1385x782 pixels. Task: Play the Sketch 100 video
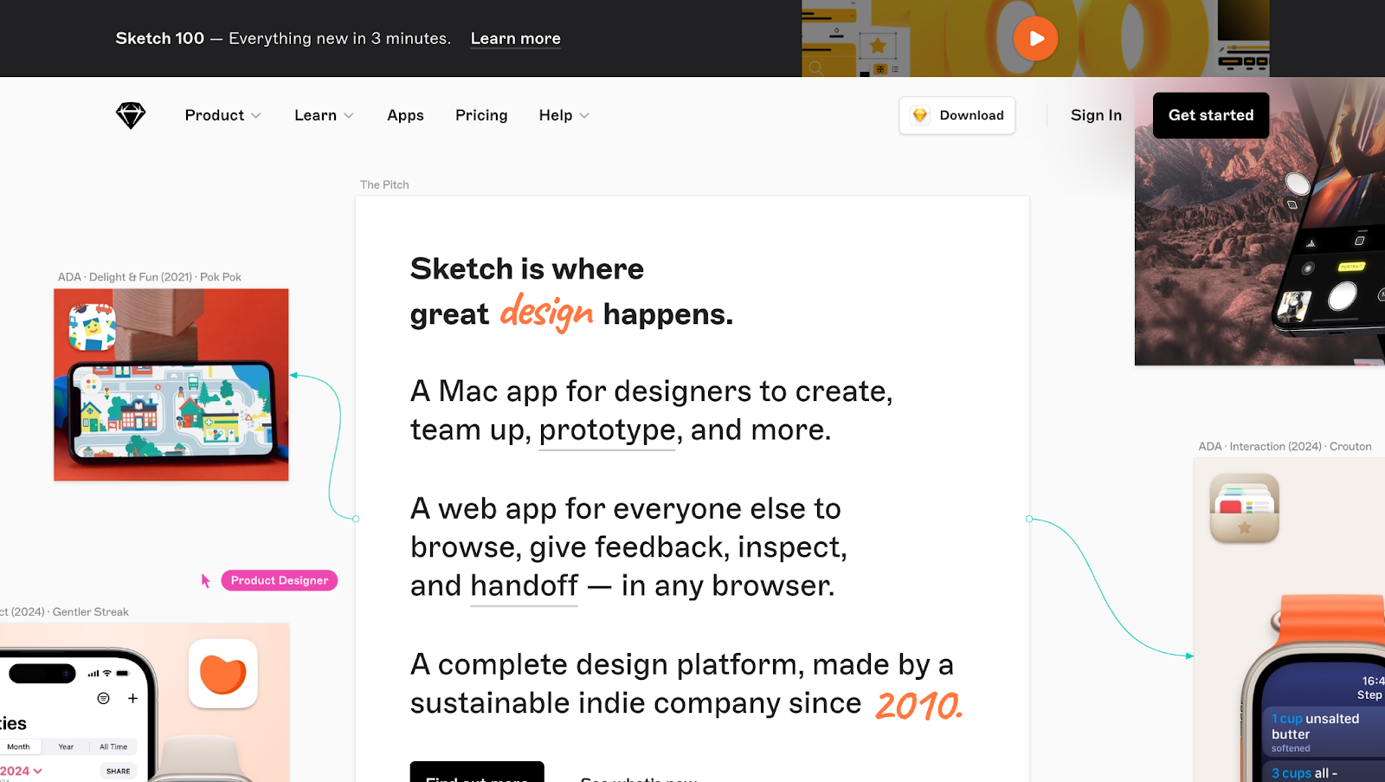[1035, 39]
